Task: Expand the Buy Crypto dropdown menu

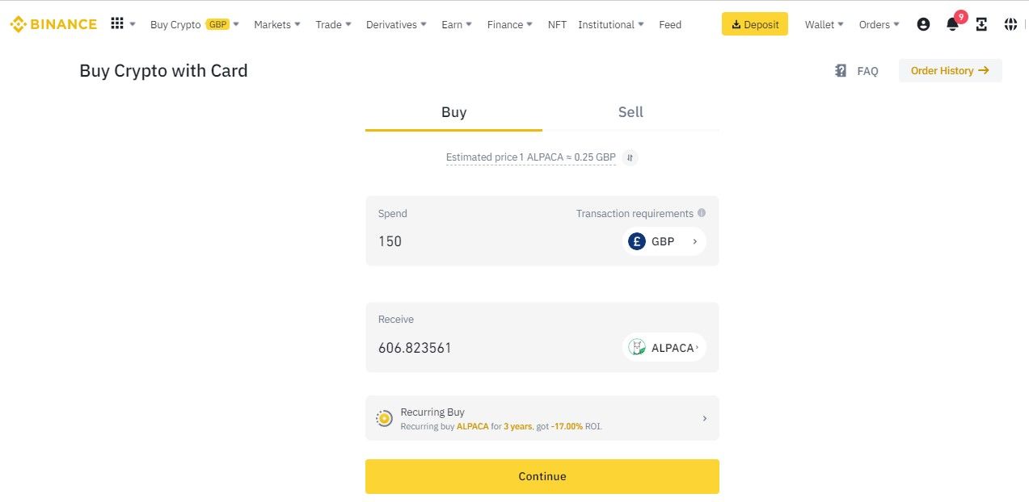Action: 195,24
